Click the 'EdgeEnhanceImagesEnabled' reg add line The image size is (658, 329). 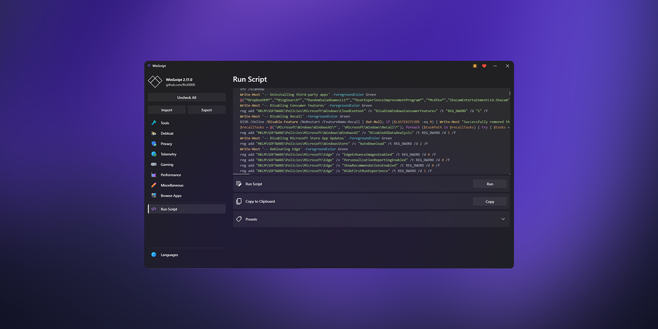[338, 155]
